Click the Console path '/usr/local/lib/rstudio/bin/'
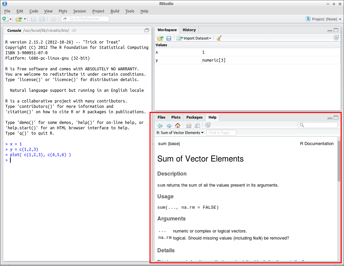Screen dimensions: 344x266 (x=46, y=30)
